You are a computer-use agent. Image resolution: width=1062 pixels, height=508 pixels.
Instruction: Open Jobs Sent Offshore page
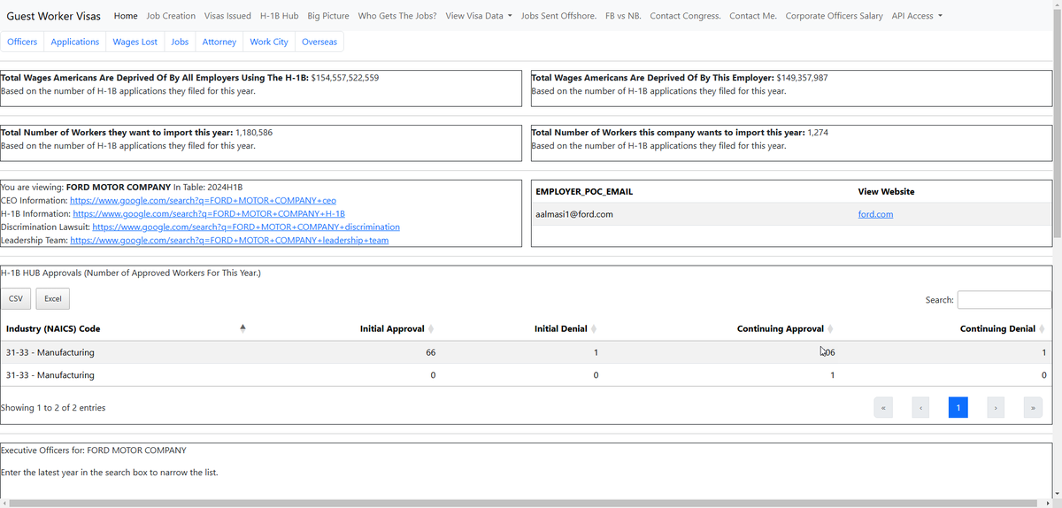[558, 16]
